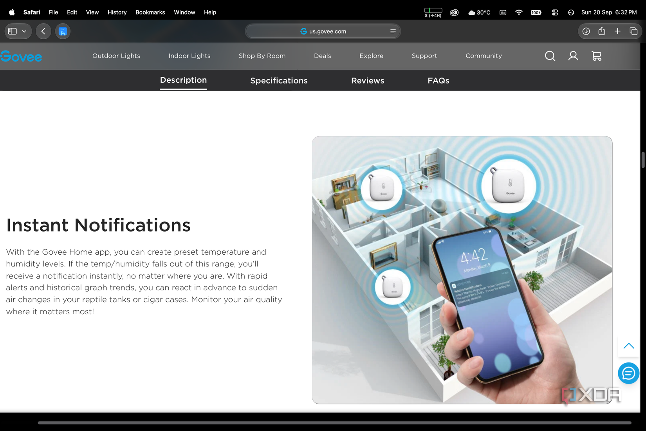Open the Window menu
This screenshot has height=431, width=646.
tap(184, 12)
